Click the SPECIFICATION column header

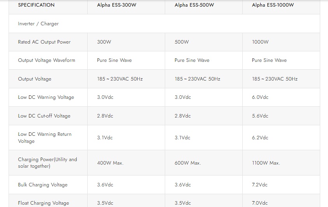pos(36,5)
